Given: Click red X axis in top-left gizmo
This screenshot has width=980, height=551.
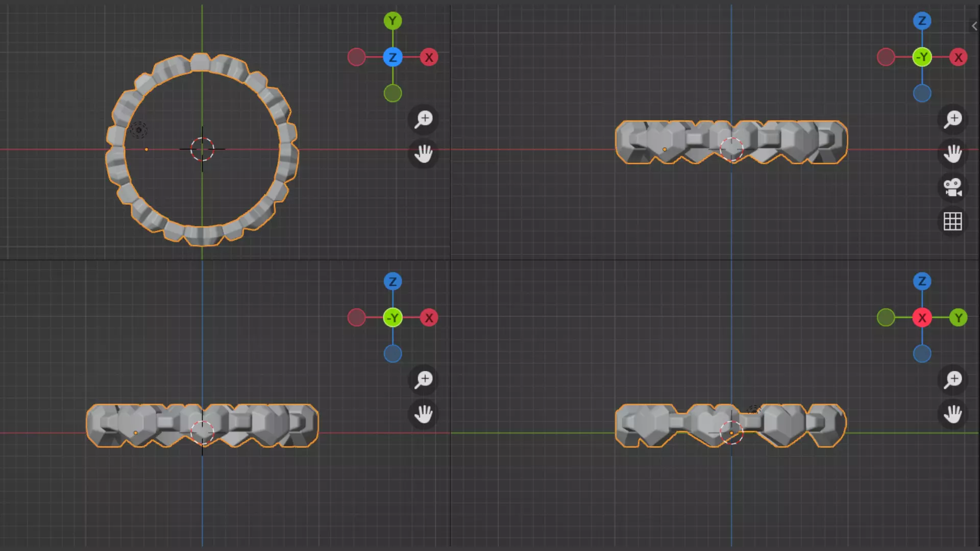Looking at the screenshot, I should 429,57.
